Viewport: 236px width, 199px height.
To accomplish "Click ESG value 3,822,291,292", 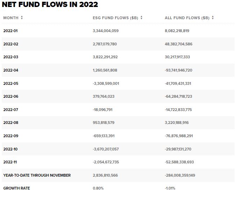I will point(105,57).
